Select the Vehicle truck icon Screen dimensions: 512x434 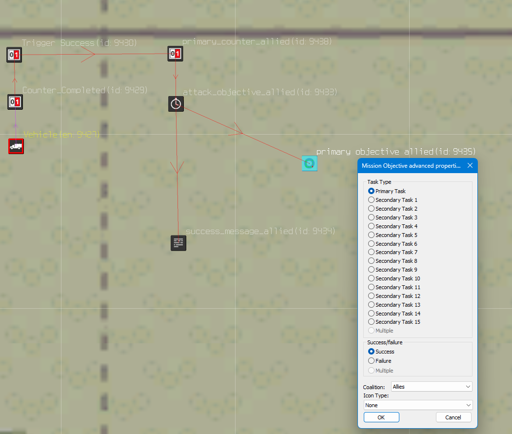point(16,146)
